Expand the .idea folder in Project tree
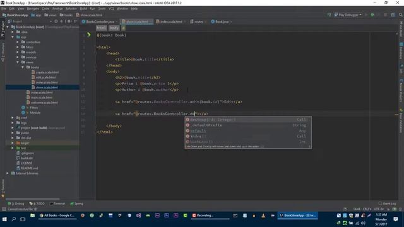The image size is (404, 227). click(x=13, y=32)
